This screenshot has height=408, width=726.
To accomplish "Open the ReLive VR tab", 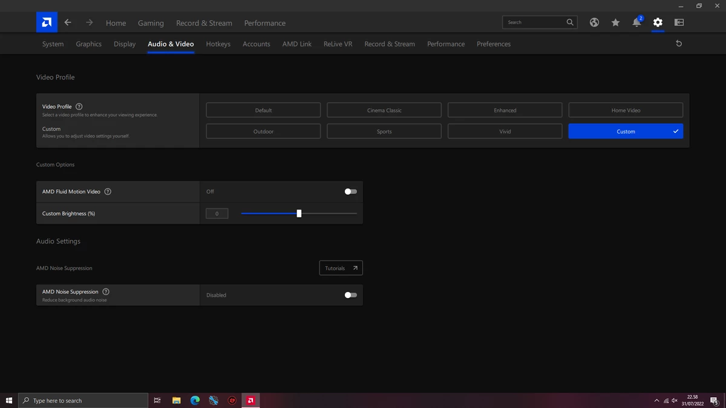I will tap(338, 44).
